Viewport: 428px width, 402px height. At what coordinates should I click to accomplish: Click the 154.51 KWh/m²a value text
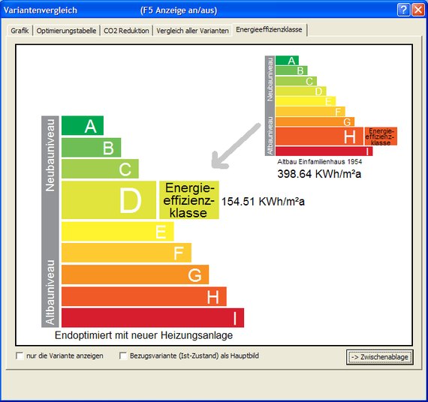coord(263,201)
